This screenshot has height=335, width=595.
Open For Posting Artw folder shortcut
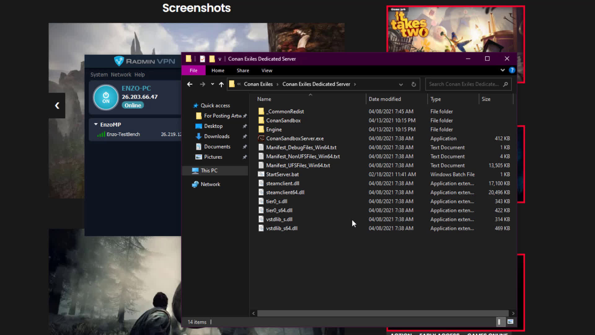223,116
